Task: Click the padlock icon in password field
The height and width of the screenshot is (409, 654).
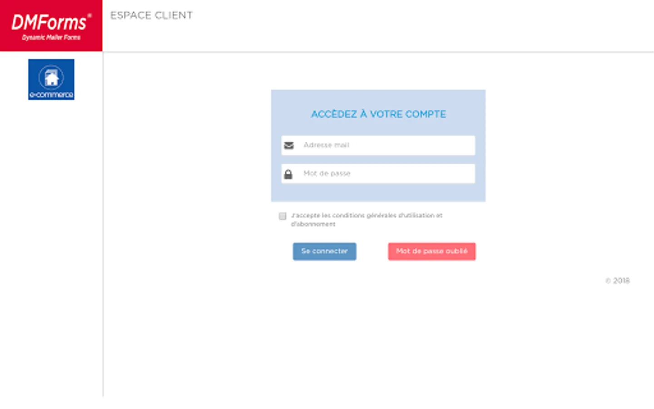Action: [288, 174]
